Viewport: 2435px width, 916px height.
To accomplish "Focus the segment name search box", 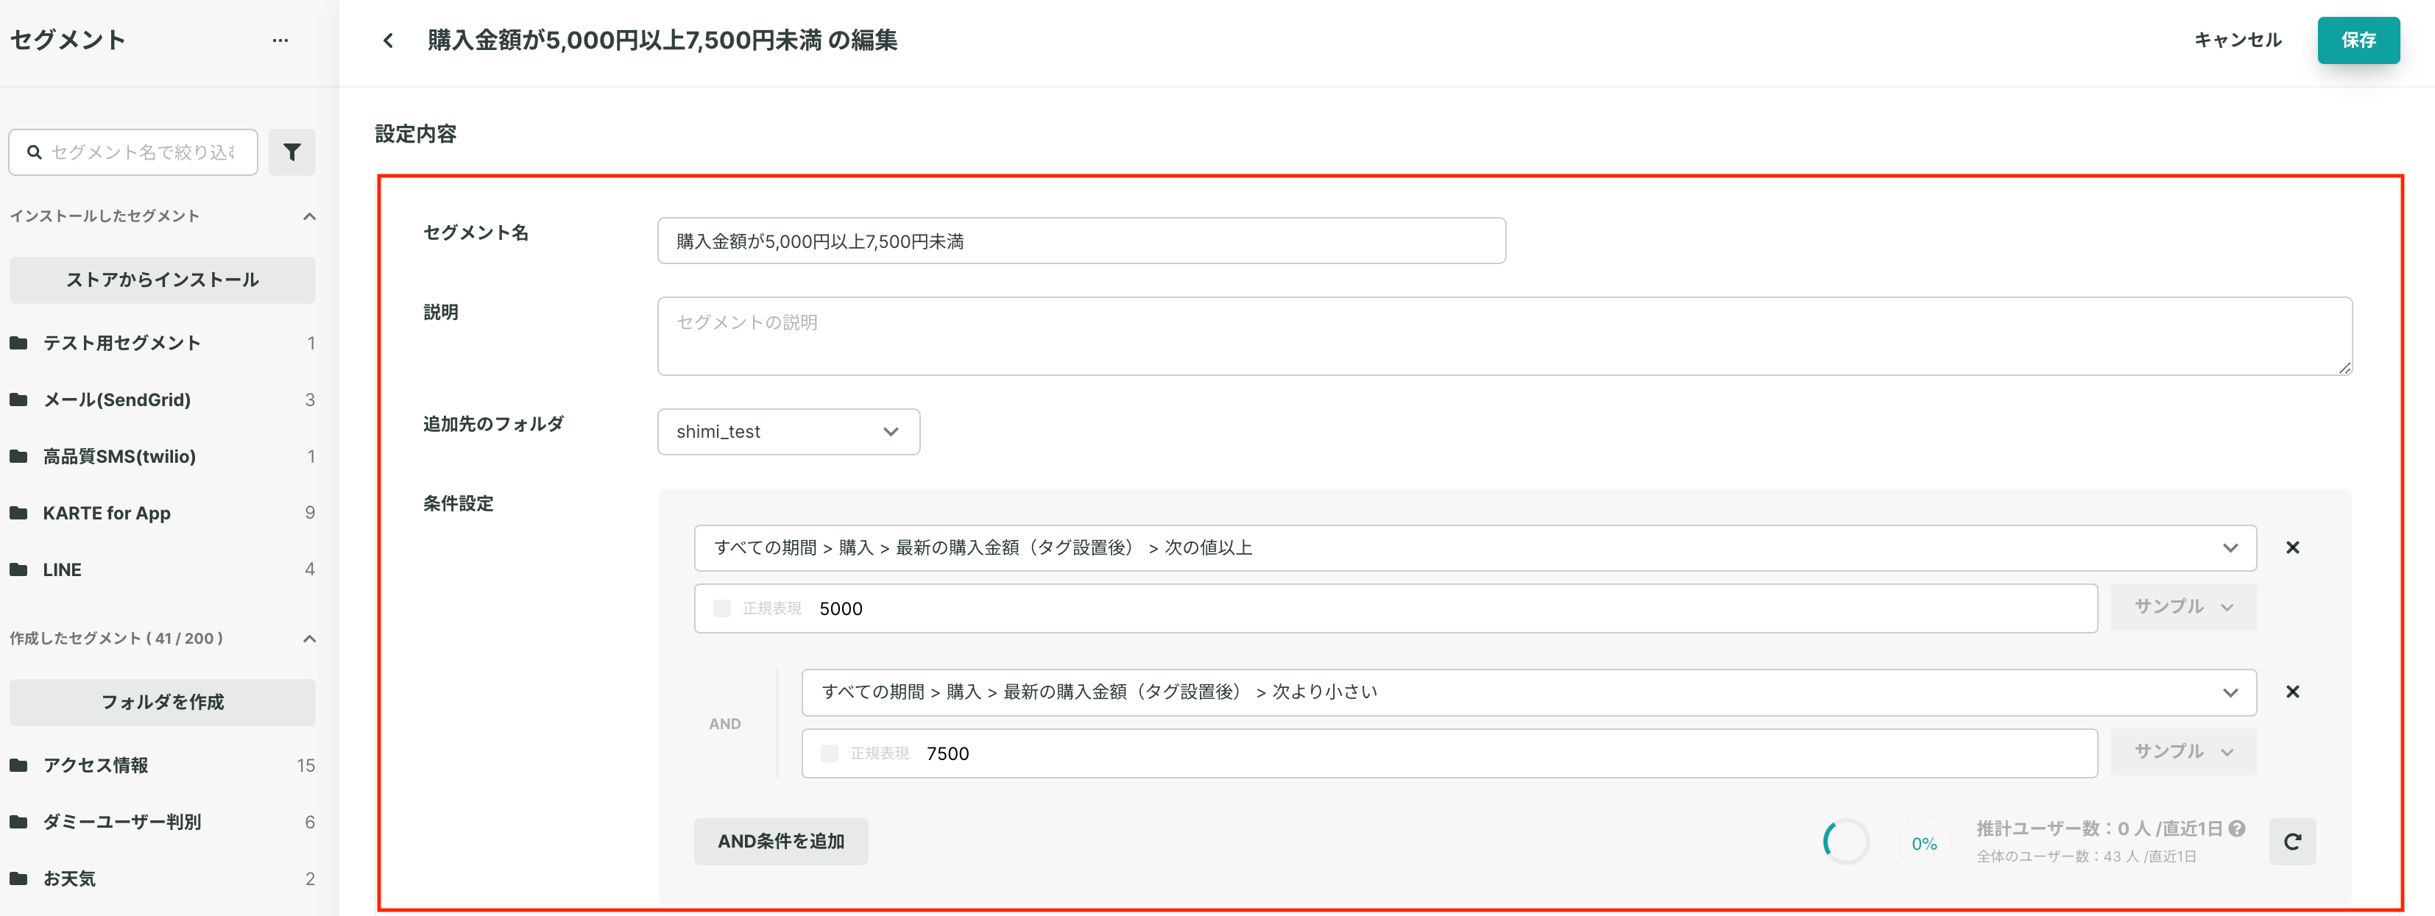I will pyautogui.click(x=133, y=152).
